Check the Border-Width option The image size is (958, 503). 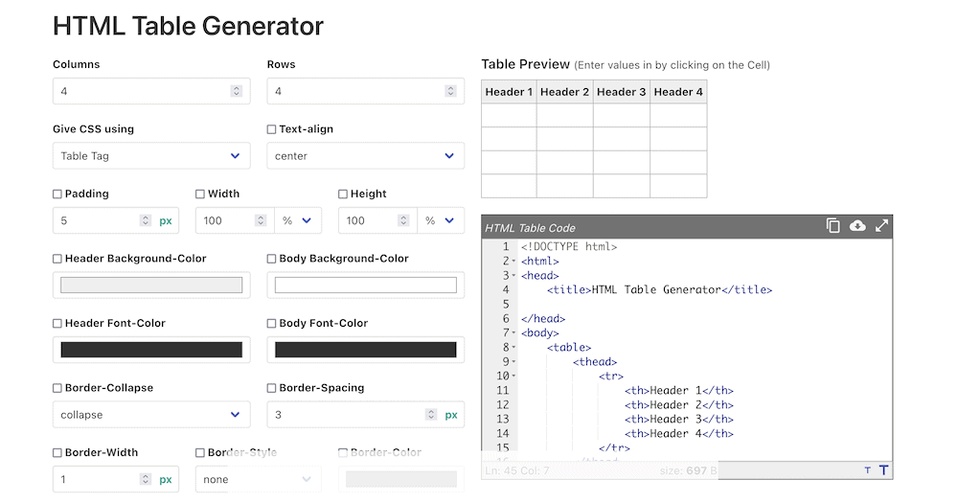coord(57,453)
